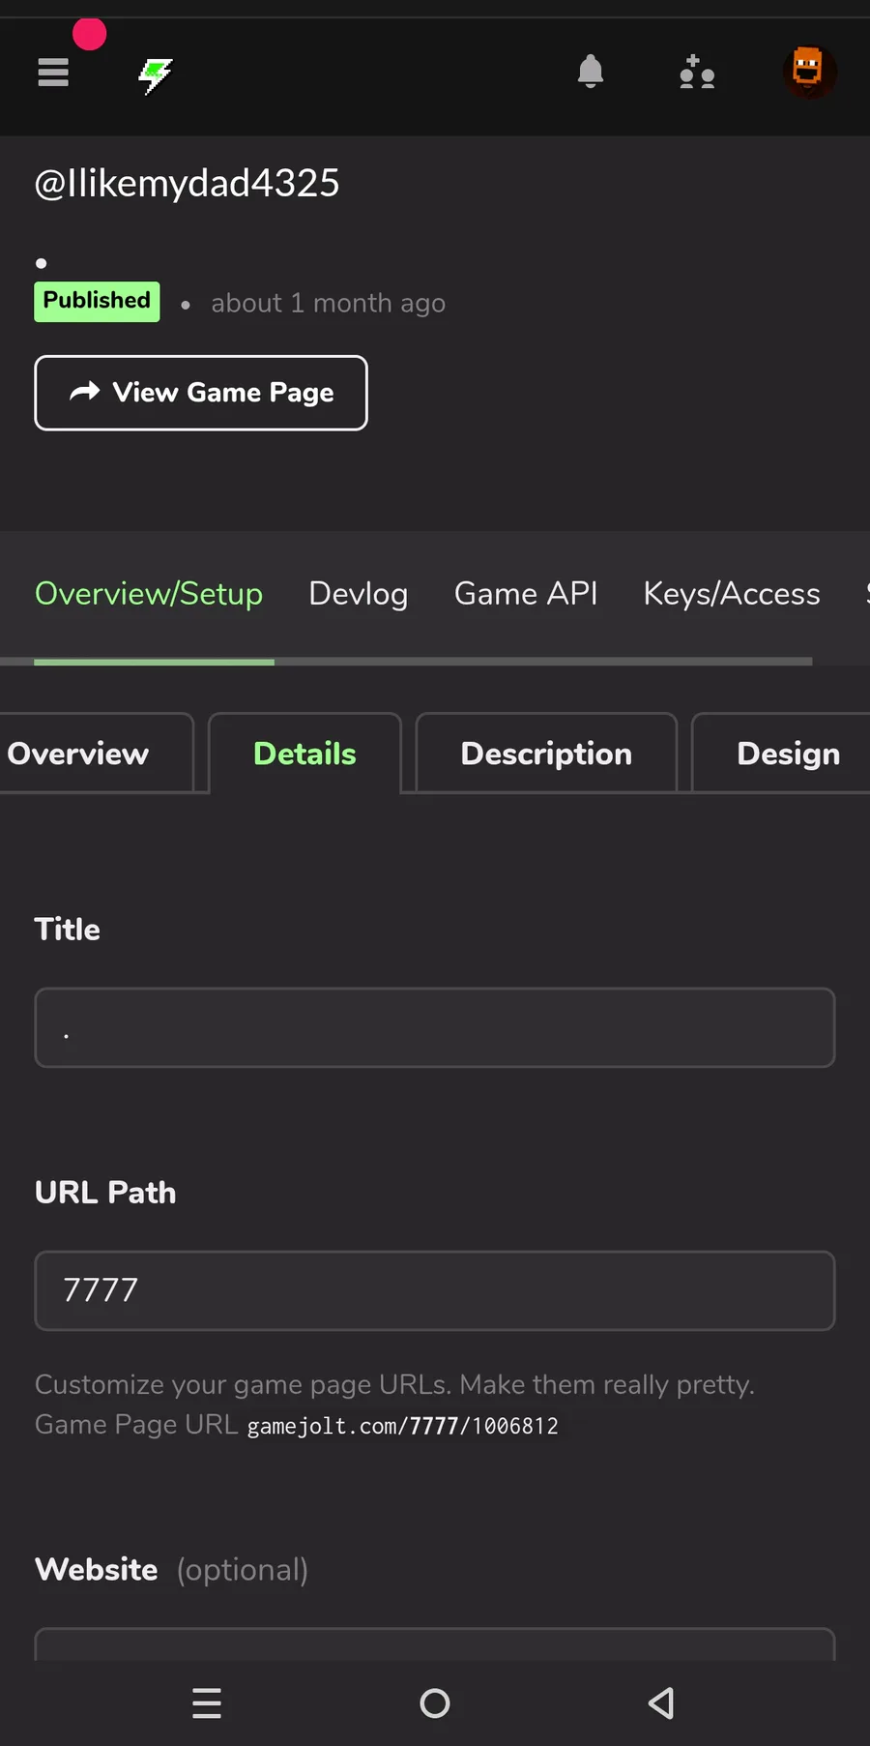Open notifications bell icon
Image resolution: width=870 pixels, height=1746 pixels.
tap(591, 73)
